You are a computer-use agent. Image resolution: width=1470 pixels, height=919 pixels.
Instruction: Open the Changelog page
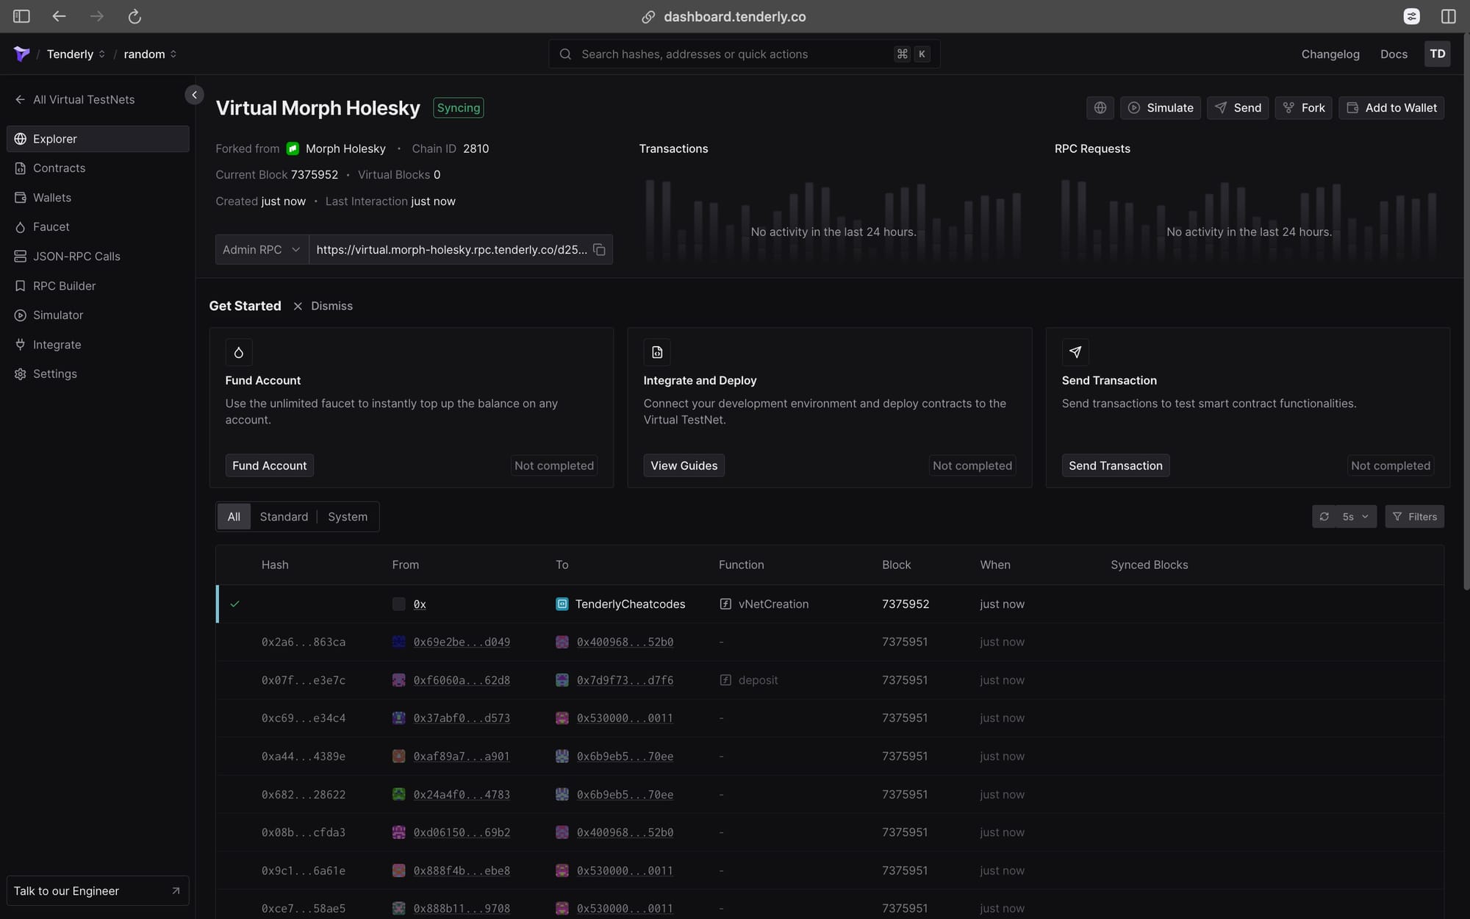[1330, 54]
